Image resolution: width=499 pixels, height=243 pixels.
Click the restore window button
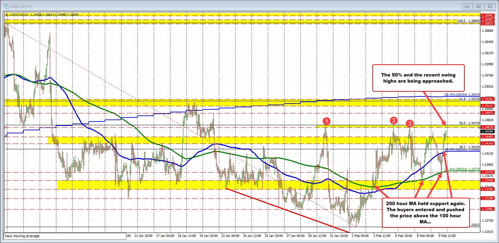(478, 6)
